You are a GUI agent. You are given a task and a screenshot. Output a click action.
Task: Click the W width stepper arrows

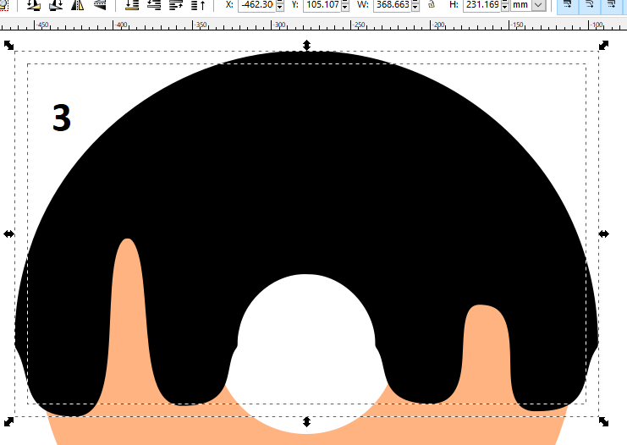(x=415, y=5)
